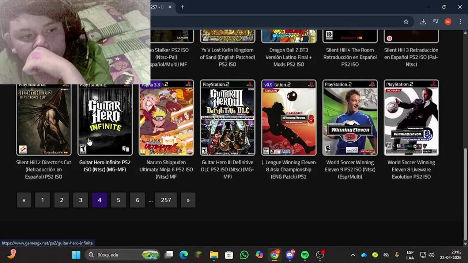The height and width of the screenshot is (263, 468).
Task: Open a new browser tab
Action: point(182,7)
